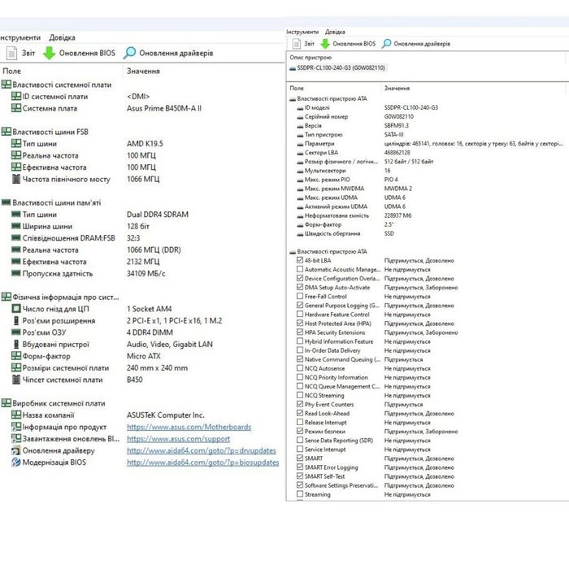Viewport: 569px width, 569px height.
Task: Click the chipset icon beside 'Чіпсет системної плати'
Action: 16,380
